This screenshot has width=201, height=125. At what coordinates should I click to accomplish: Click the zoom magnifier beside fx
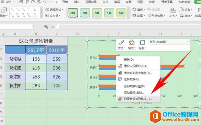pos(46,27)
